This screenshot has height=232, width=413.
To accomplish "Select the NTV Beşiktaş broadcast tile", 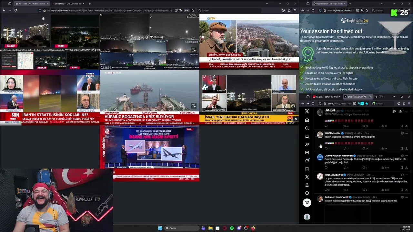I will click(x=249, y=41).
